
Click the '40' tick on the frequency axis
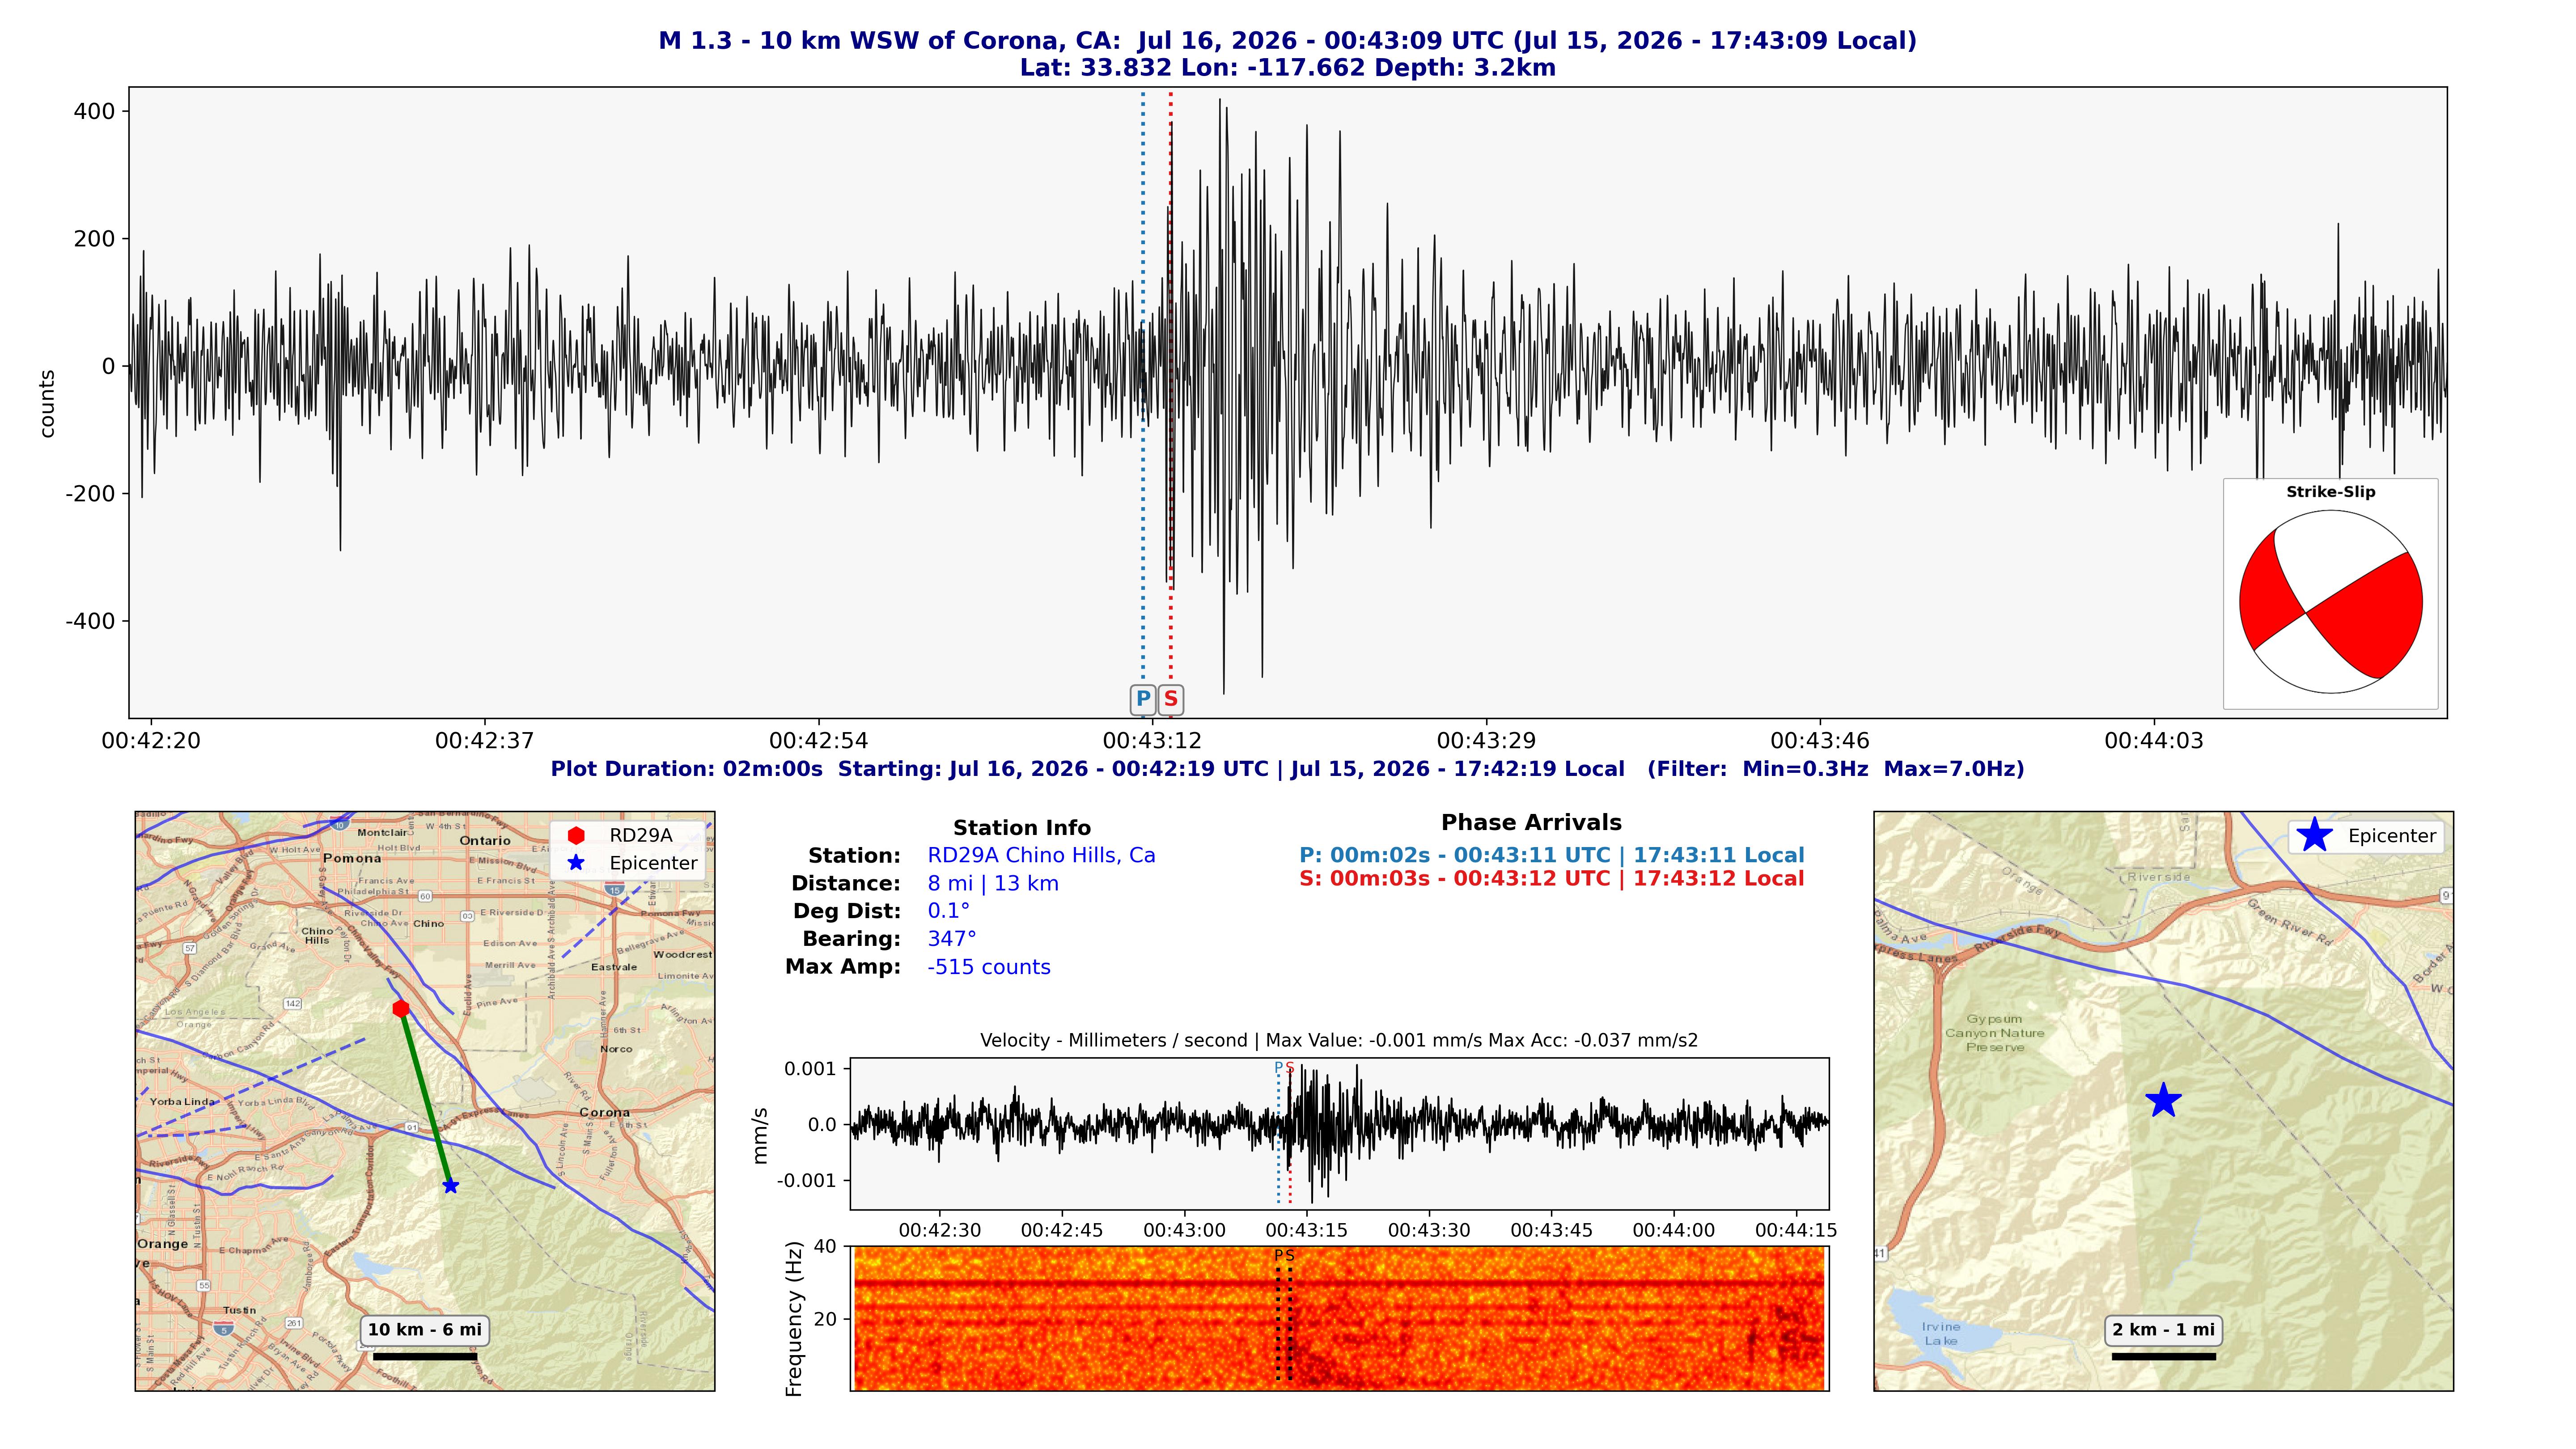[x=825, y=1247]
